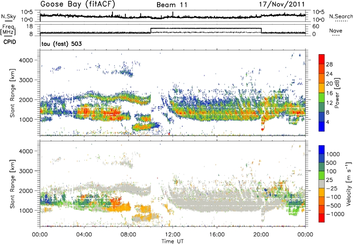353x244 pixels.
Task: Click the right "10^0" noise axis label
Action: point(319,20)
